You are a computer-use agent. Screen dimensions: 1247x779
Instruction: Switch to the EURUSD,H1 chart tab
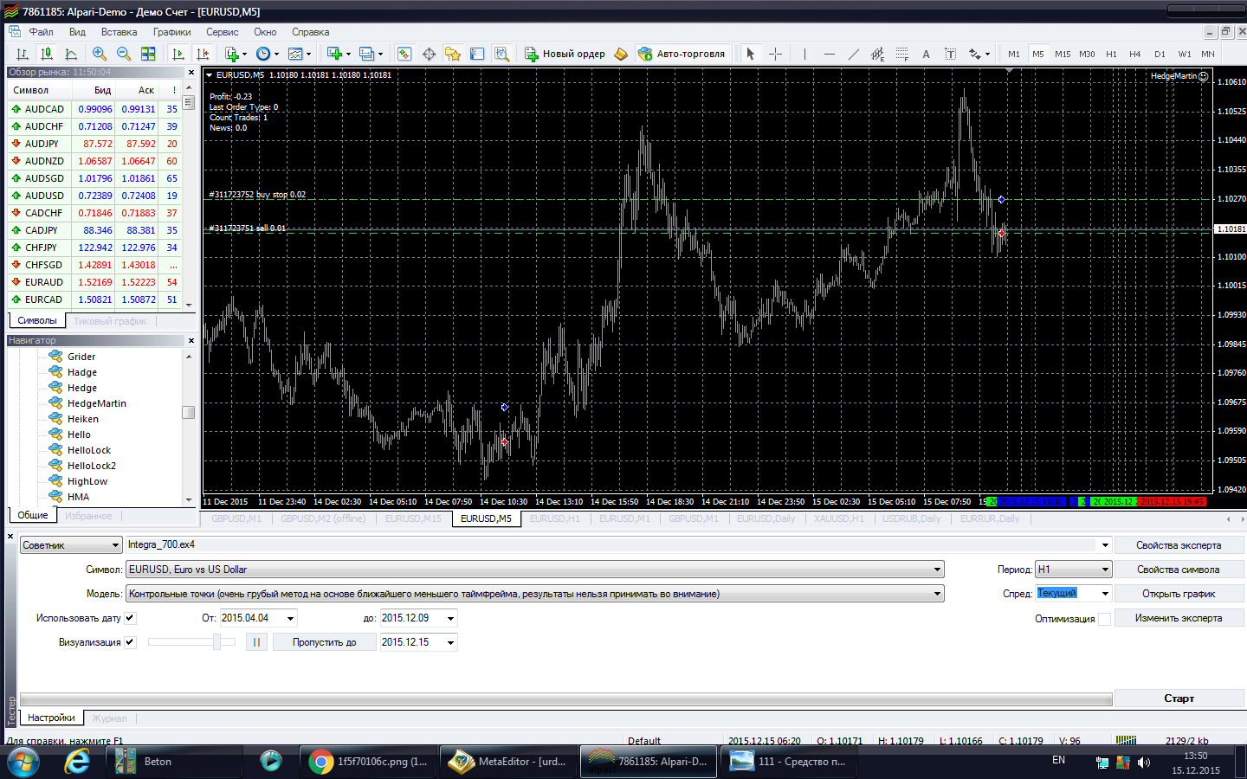tap(554, 518)
